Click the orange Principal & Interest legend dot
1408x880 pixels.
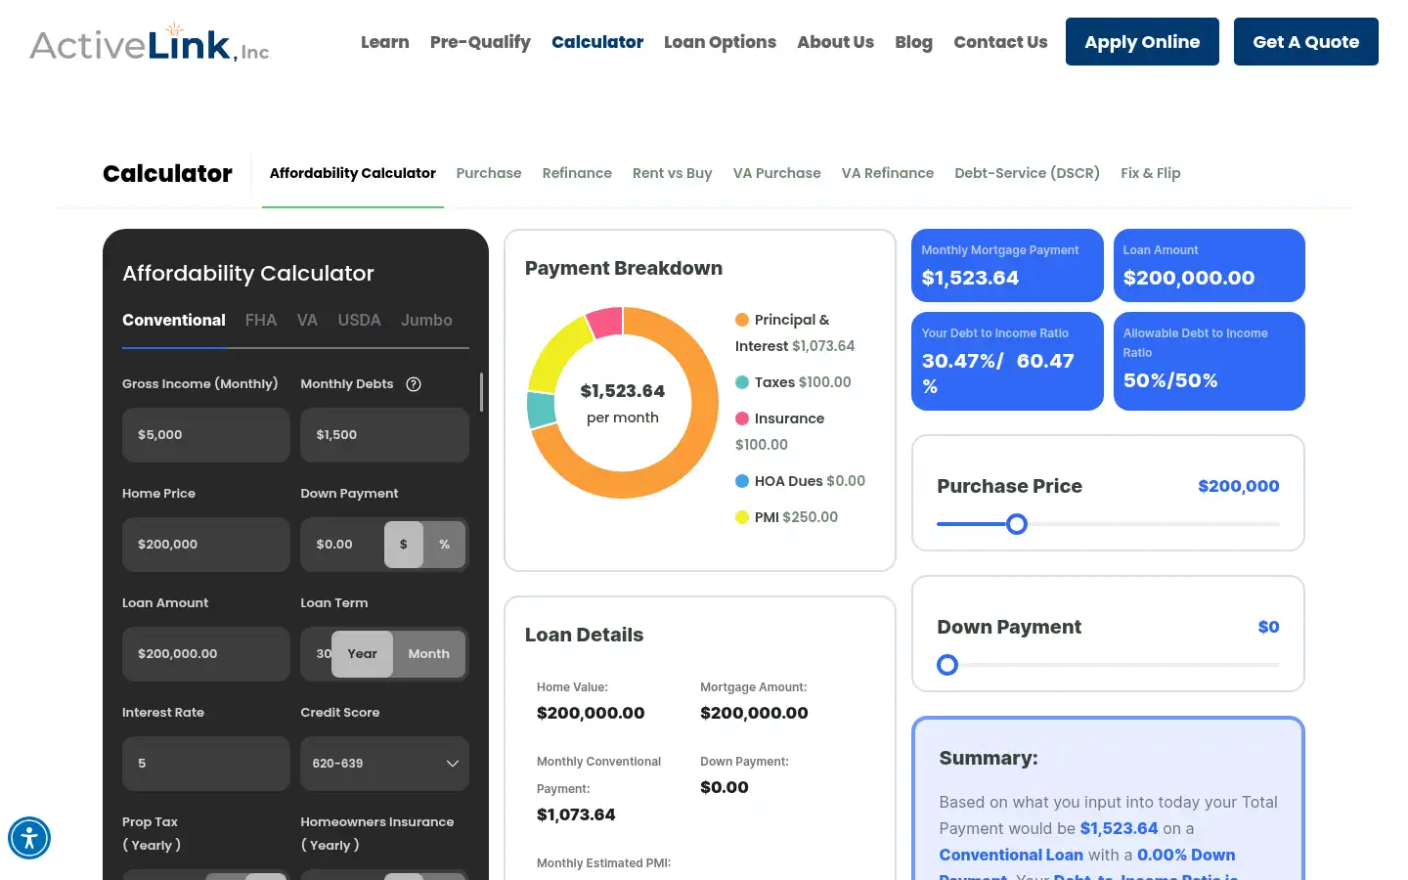[742, 320]
